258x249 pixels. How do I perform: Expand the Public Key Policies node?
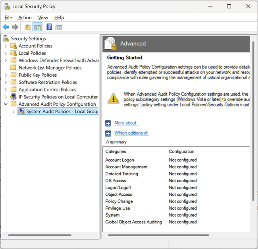click(x=6, y=75)
